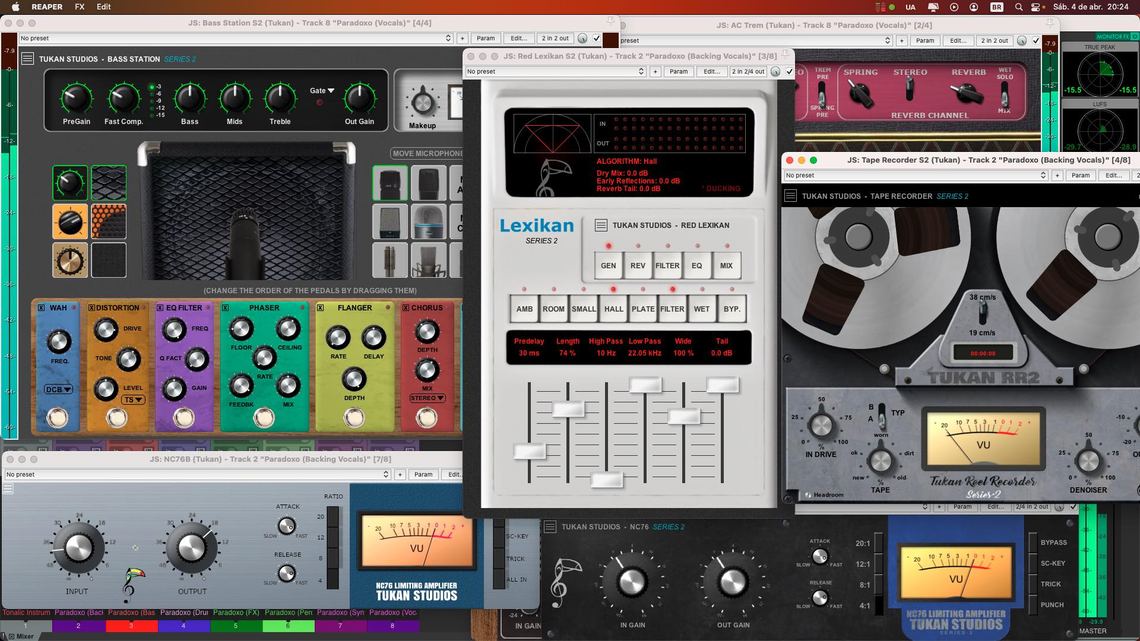Click the Lexikan Length fader handle
The image size is (1140, 641).
click(568, 410)
